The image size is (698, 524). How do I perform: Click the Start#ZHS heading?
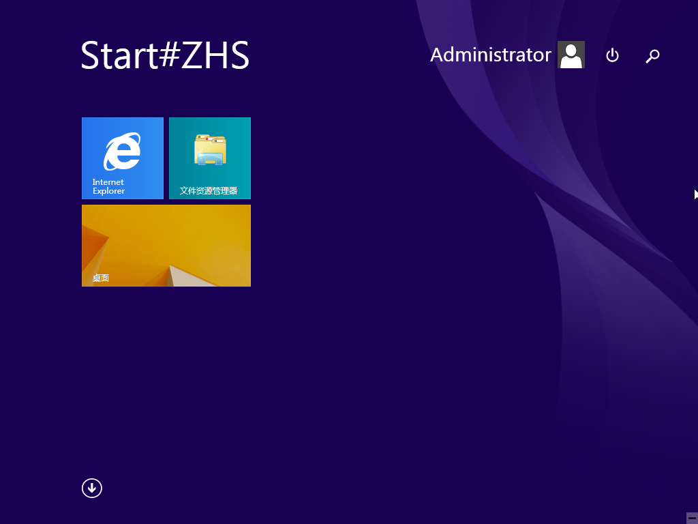pos(165,55)
